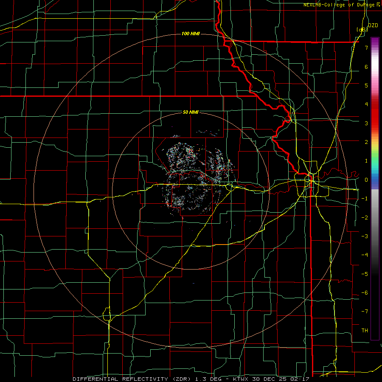
Task: Click the 1.3 DEG elevation angle text
Action: (x=208, y=379)
